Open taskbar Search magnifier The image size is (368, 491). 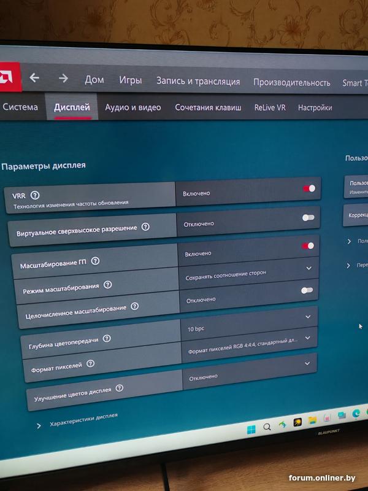[x=267, y=427]
